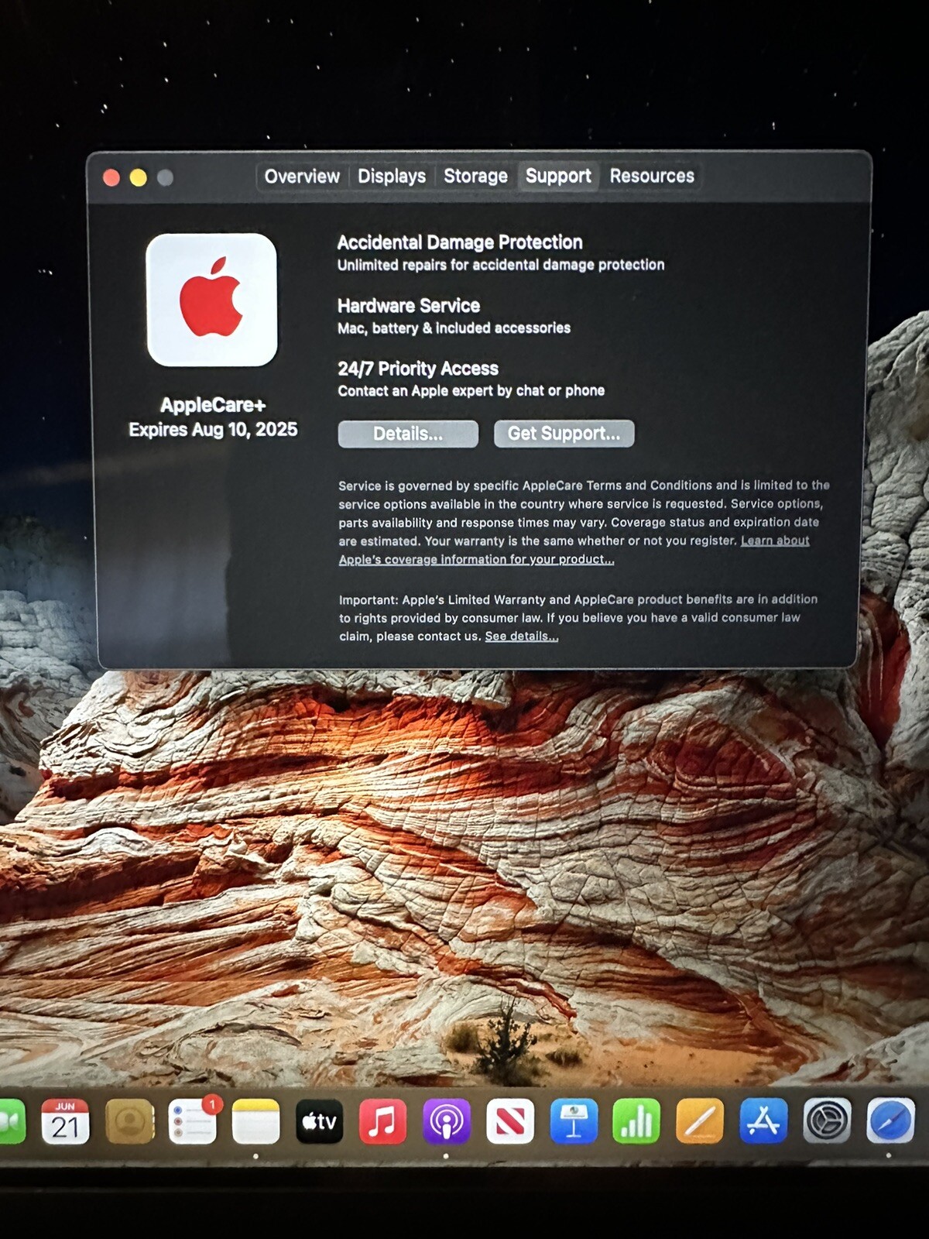The height and width of the screenshot is (1239, 929).
Task: Click the AppleCare+ red apple logo
Action: click(x=211, y=299)
